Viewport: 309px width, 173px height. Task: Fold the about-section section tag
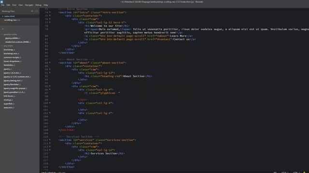[50, 62]
